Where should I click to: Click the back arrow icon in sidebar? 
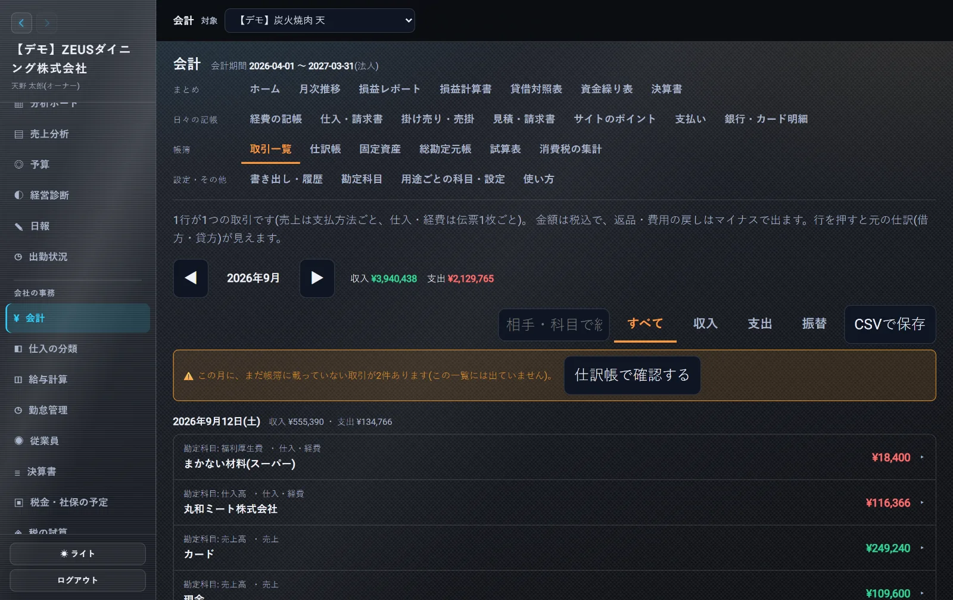[21, 23]
